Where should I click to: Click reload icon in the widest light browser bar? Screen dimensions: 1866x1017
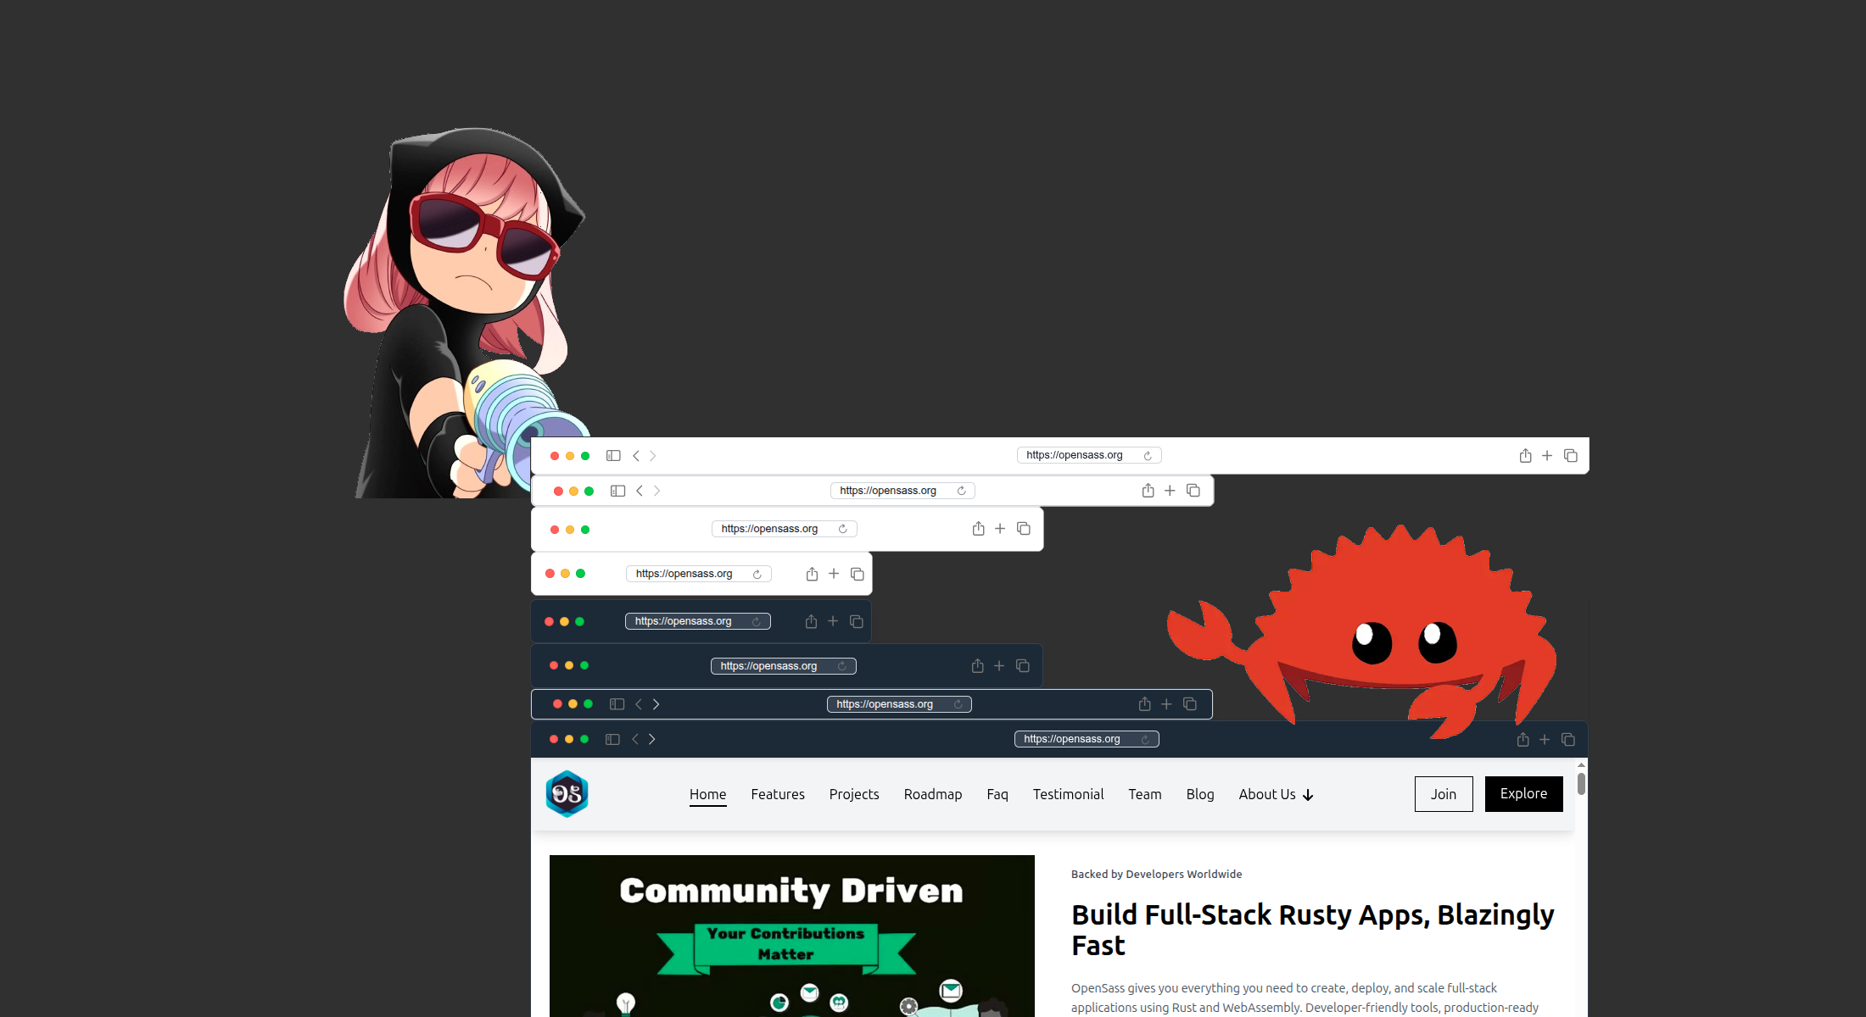pyautogui.click(x=1148, y=456)
